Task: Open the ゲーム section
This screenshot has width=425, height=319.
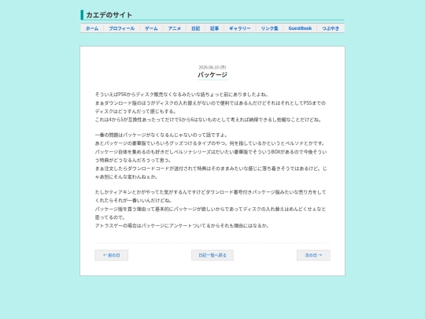Action: pyautogui.click(x=151, y=28)
